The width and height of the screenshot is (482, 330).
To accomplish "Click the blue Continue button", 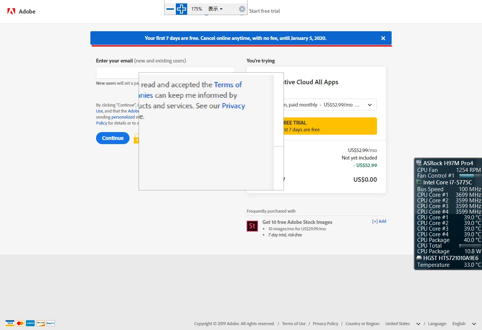I will point(113,138).
